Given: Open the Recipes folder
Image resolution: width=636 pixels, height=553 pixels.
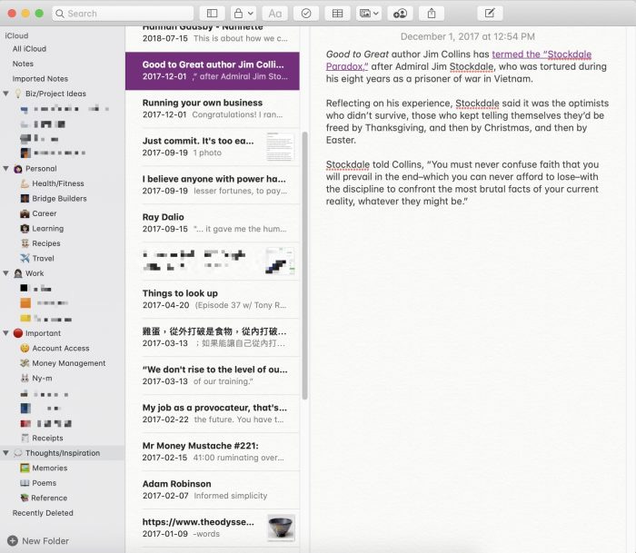Looking at the screenshot, I should click(x=46, y=243).
